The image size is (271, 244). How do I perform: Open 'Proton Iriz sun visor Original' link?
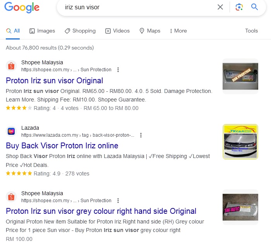coord(55,81)
